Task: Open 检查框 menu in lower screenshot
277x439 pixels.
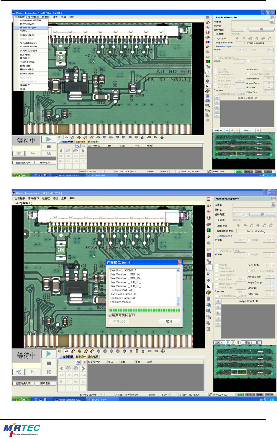Action: (x=46, y=198)
